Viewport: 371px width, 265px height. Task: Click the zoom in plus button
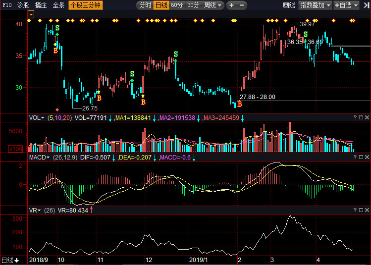(231, 5)
